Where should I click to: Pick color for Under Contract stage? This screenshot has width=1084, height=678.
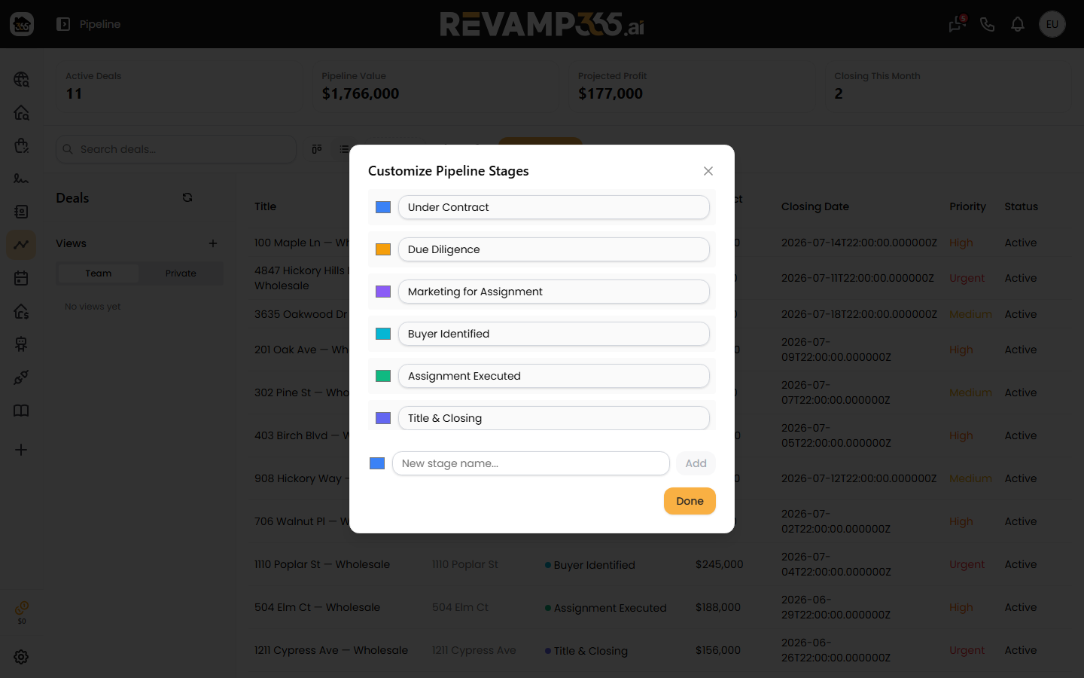click(x=383, y=207)
